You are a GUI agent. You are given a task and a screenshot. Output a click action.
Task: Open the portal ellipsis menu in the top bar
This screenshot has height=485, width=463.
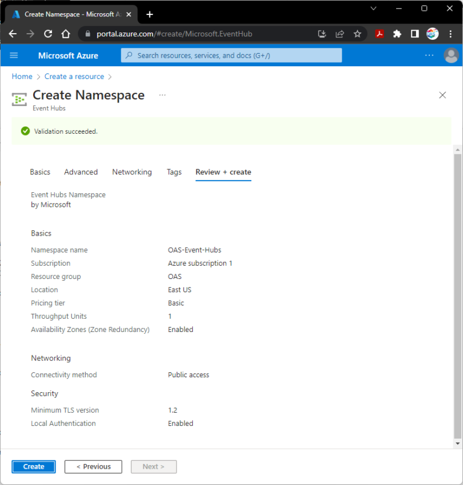click(x=429, y=55)
